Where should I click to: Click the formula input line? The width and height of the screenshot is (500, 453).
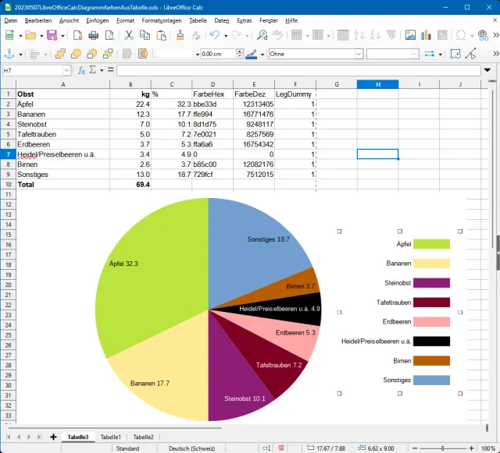pos(297,70)
